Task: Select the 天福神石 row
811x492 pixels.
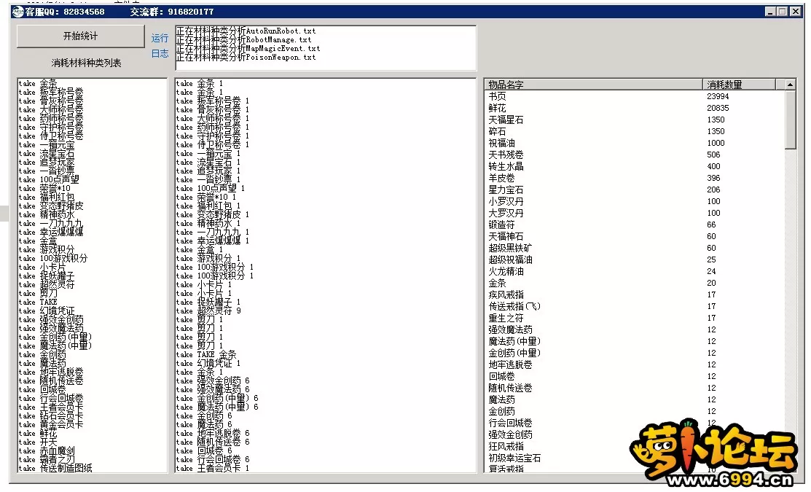Action: point(634,236)
